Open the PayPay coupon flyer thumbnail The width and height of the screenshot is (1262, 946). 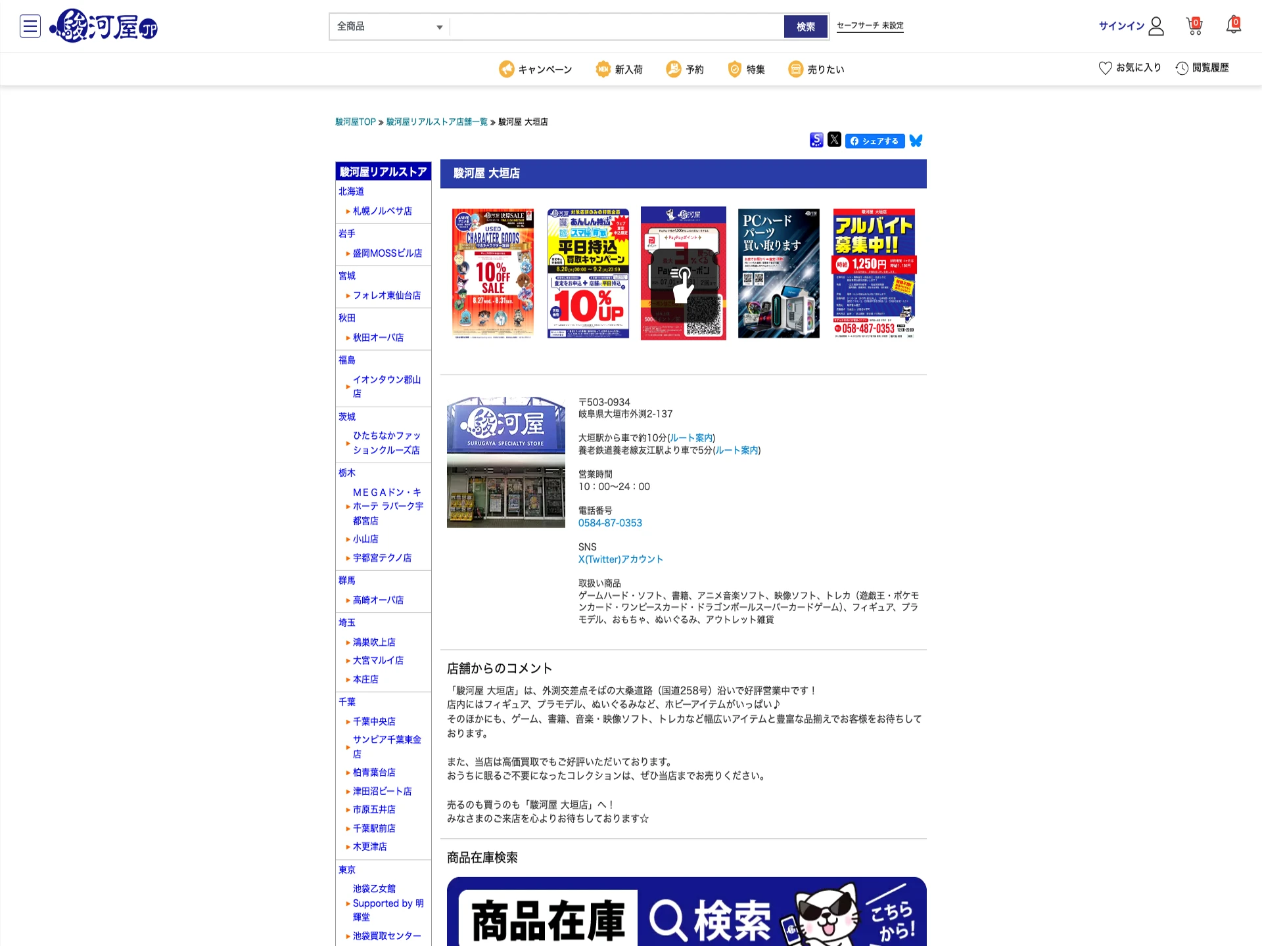coord(684,273)
